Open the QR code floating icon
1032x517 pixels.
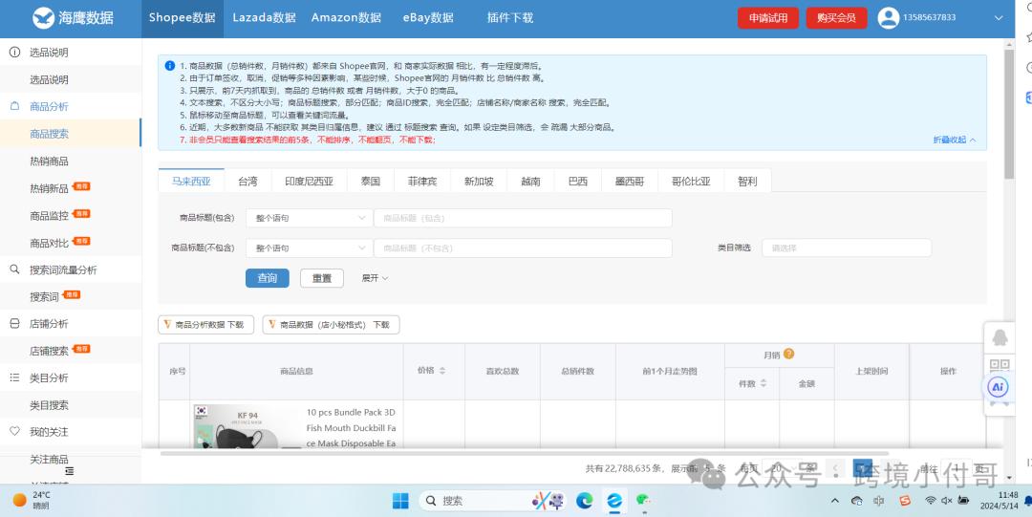coord(999,365)
